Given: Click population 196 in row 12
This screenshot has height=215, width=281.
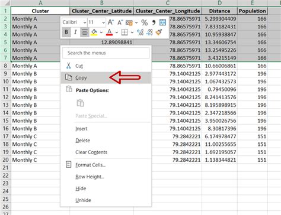Looking at the screenshot, I should click(x=253, y=97).
